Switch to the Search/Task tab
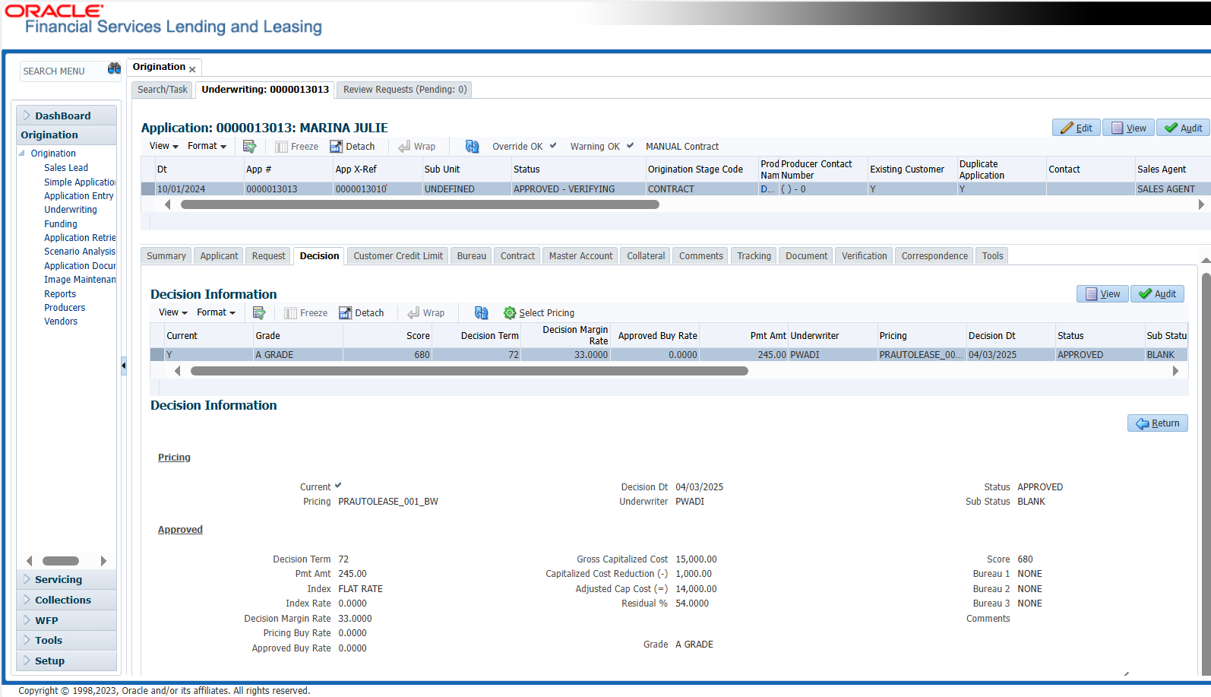This screenshot has width=1211, height=697. (163, 90)
